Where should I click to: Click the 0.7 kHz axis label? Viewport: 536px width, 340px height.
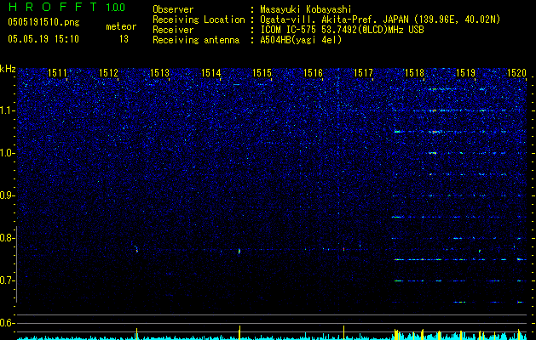7,280
